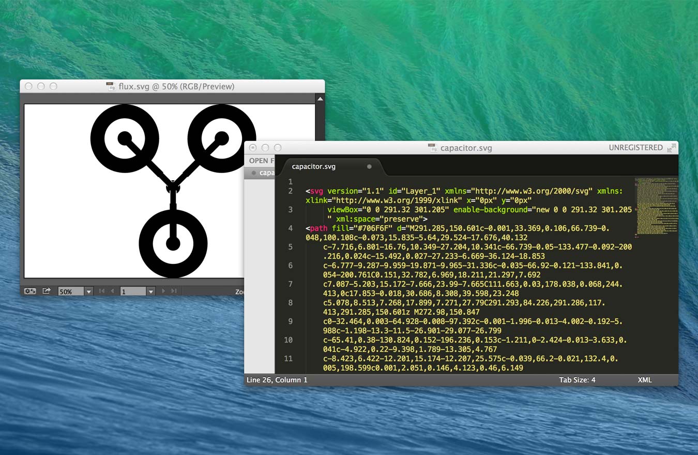
Task: Click the flux.svg document icon in title bar
Action: tap(111, 86)
